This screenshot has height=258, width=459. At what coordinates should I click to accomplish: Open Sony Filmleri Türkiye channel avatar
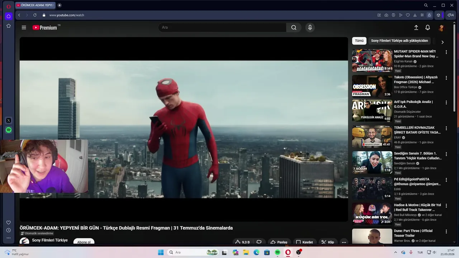(x=24, y=241)
